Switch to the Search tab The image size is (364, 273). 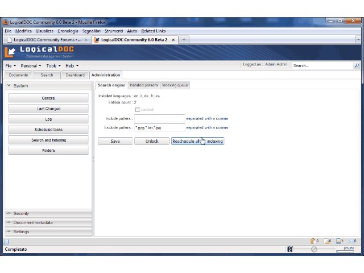(47, 75)
